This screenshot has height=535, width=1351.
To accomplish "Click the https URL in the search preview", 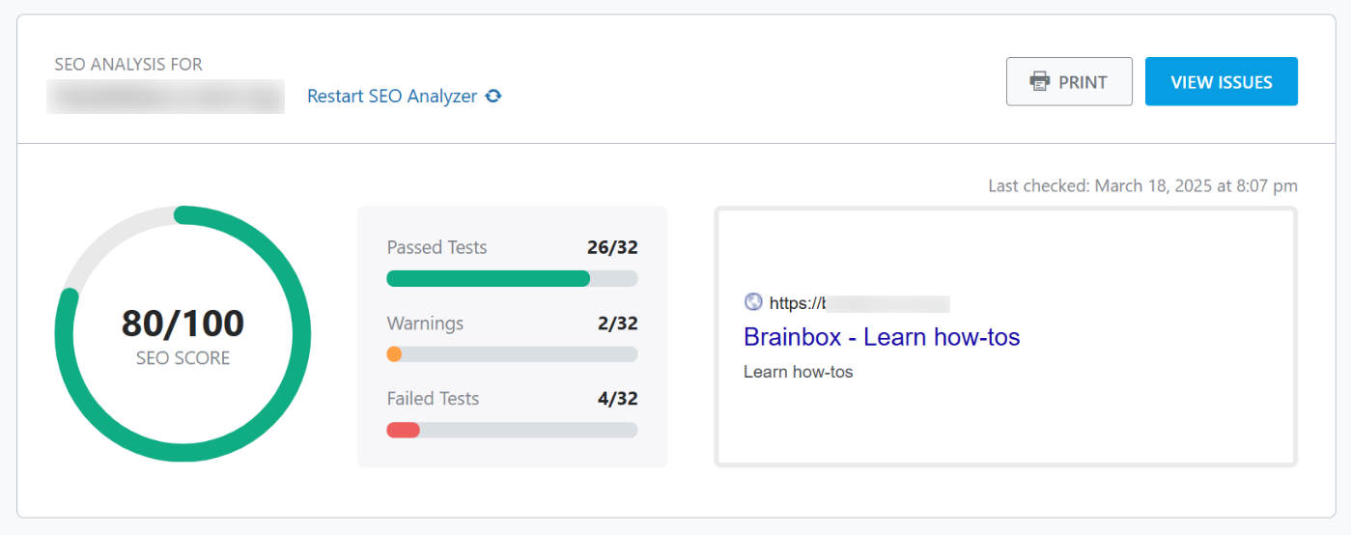I will pyautogui.click(x=859, y=303).
